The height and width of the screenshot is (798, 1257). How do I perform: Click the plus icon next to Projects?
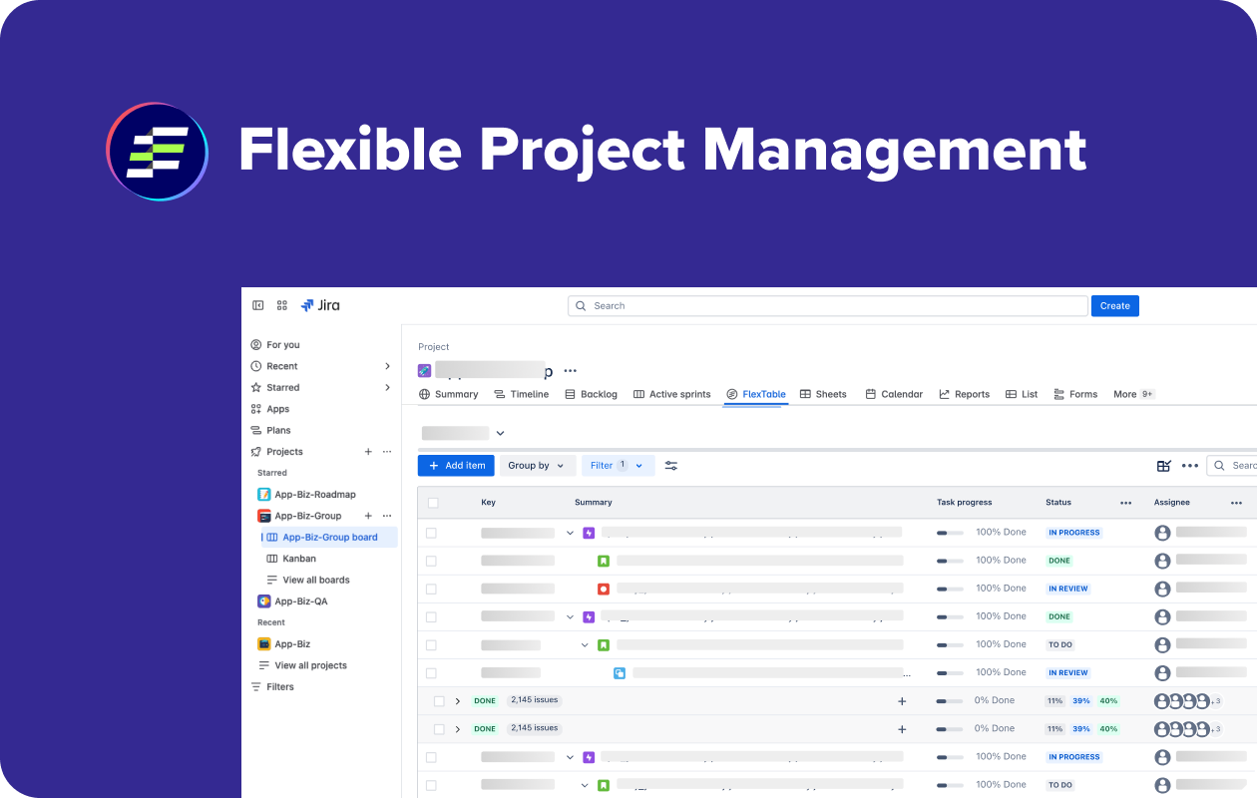coord(368,452)
